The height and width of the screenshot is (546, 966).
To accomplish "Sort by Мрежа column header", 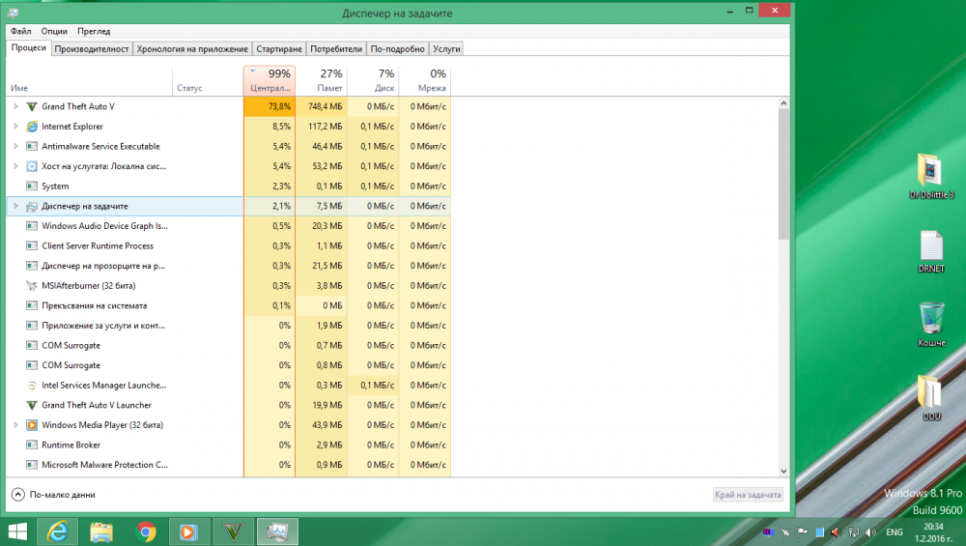I will [424, 81].
